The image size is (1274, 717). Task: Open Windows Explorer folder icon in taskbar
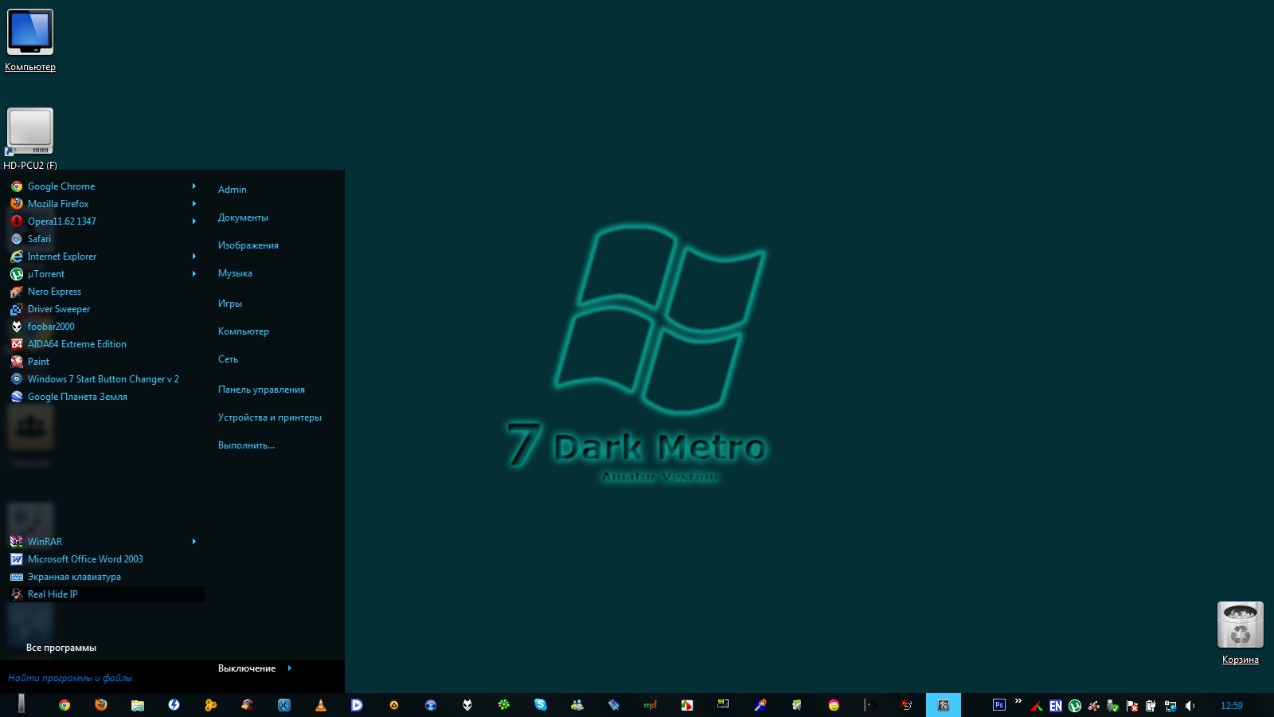click(138, 705)
